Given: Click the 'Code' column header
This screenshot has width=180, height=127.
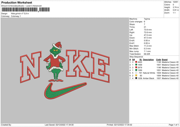Looking at the screenshot, I should (158, 60).
